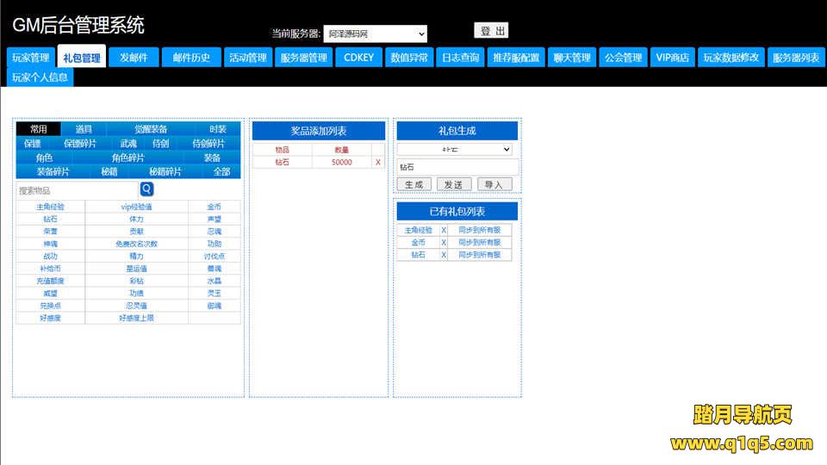827x465 pixels.
Task: Delete the 钻石 gift pack with X
Action: click(x=444, y=255)
